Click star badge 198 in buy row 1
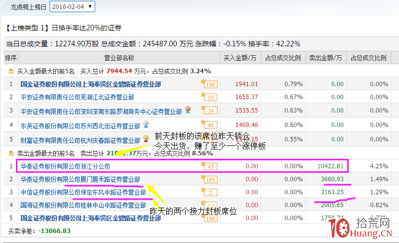 pos(209,84)
